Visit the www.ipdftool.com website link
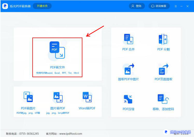Screen dimensions: 194x137 [x=71, y=134]
